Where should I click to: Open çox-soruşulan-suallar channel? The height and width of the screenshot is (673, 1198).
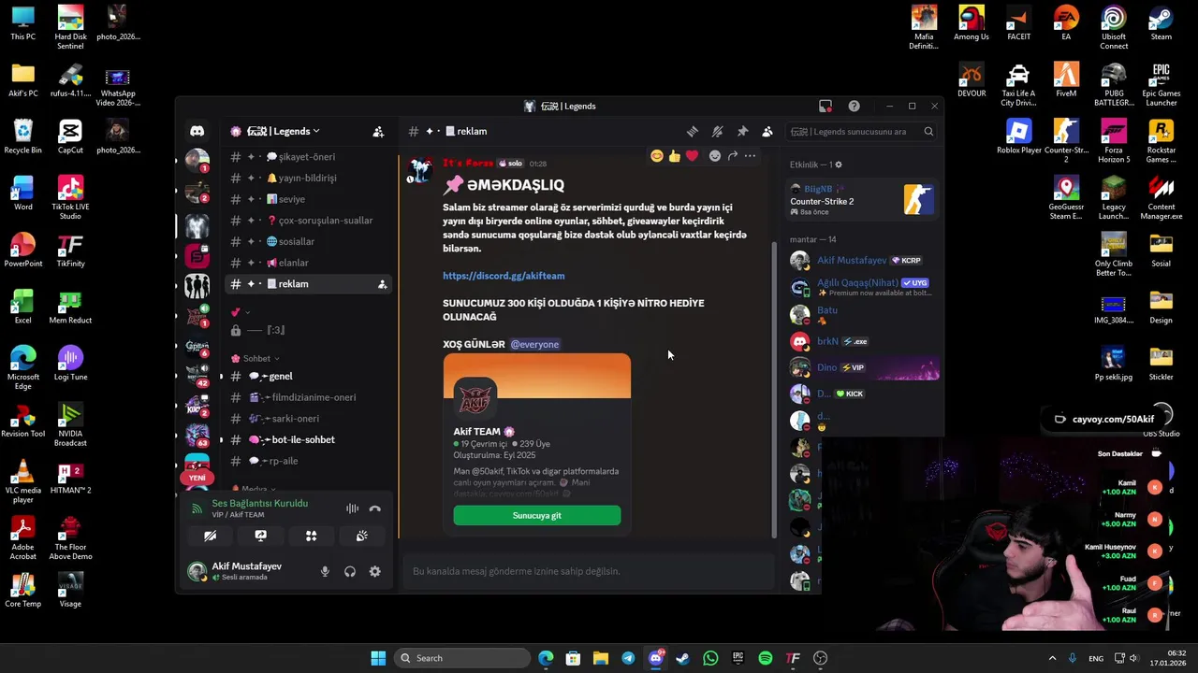click(307, 221)
